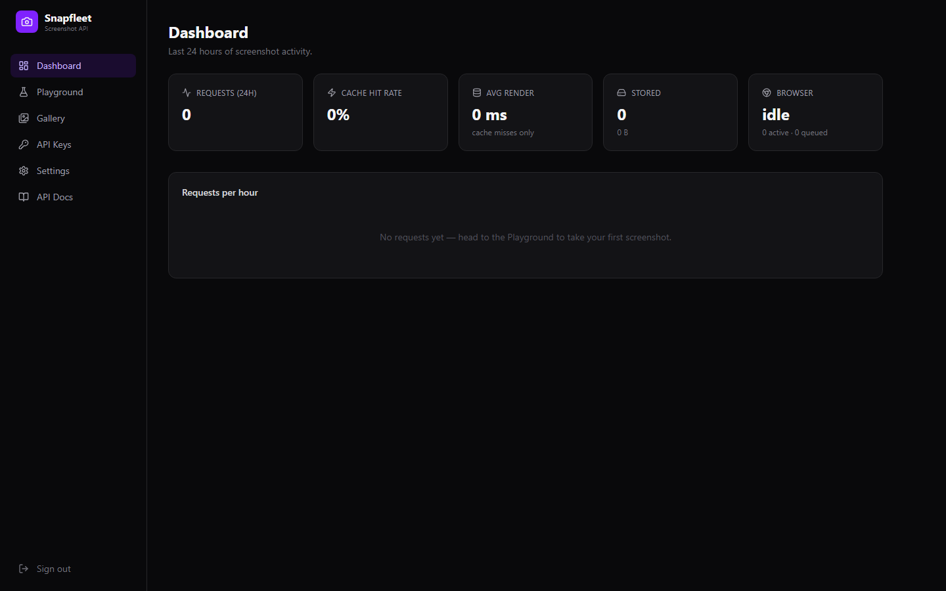The height and width of the screenshot is (591, 946).
Task: Click the API Keys key icon
Action: [24, 144]
